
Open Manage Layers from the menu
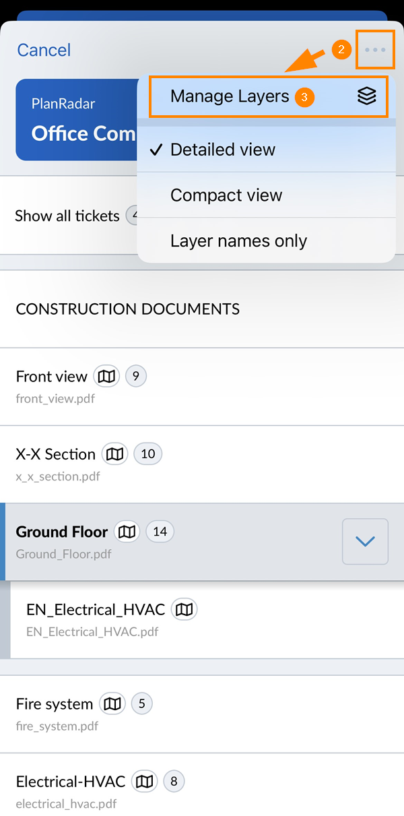pos(230,96)
